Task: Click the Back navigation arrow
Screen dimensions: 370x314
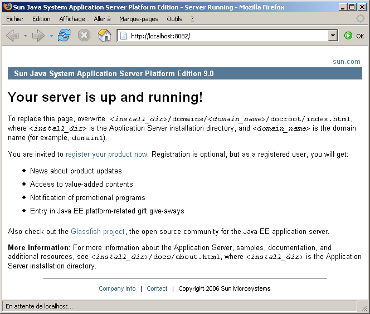Action: click(12, 36)
